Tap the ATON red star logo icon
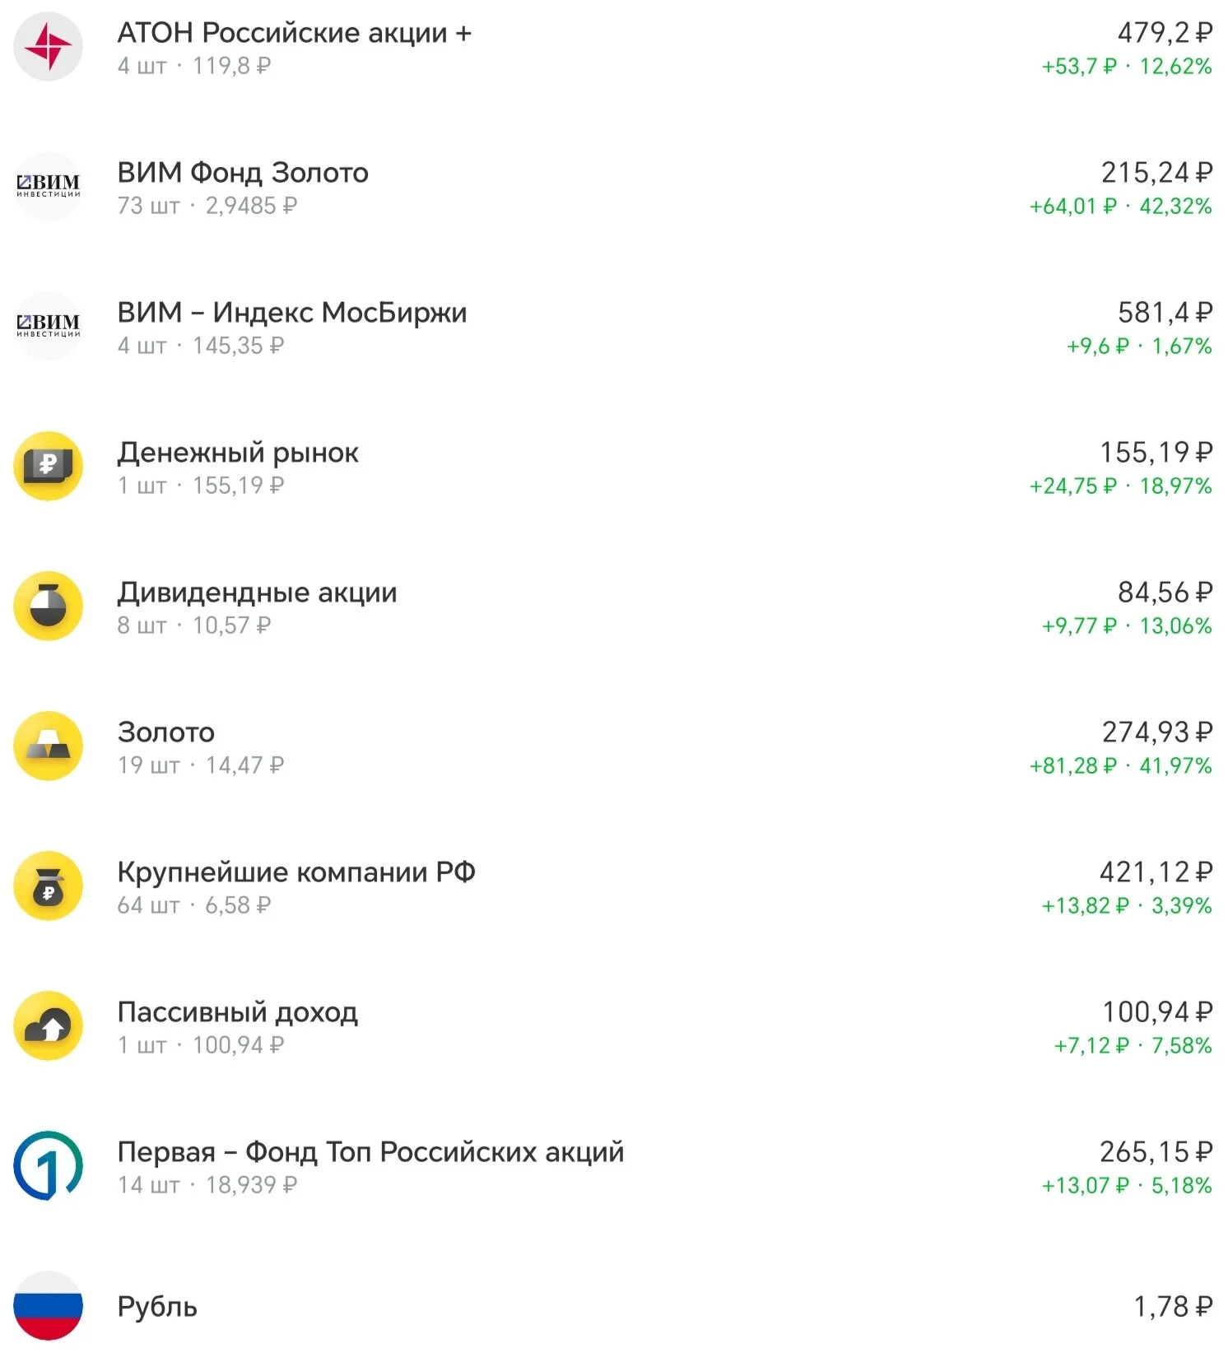Image resolution: width=1228 pixels, height=1353 pixels. click(49, 47)
